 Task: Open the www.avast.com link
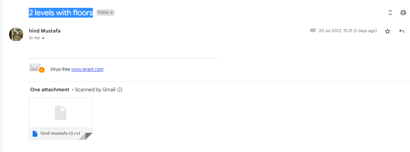pos(87,69)
